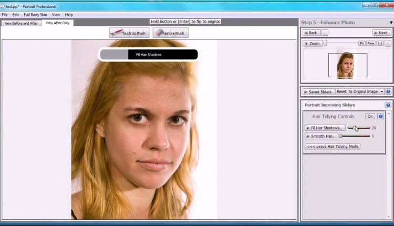
Task: Go Back to the previous step
Action: point(312,33)
